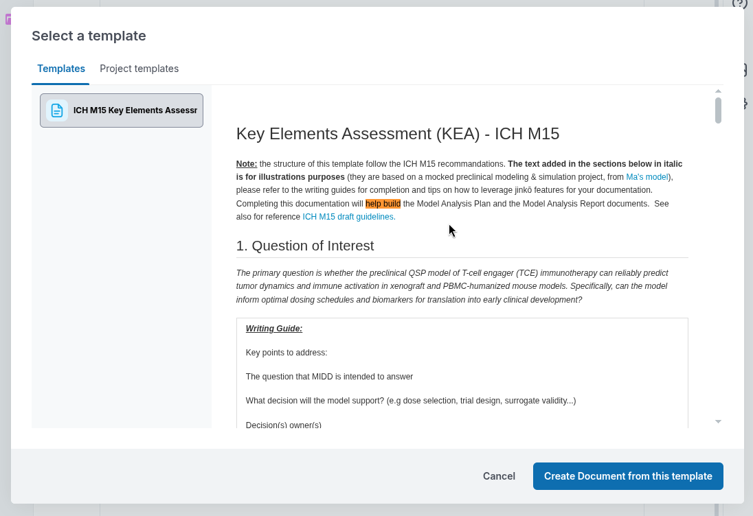Click the document icon of the ICH M15 template
Image resolution: width=753 pixels, height=516 pixels.
(x=56, y=110)
